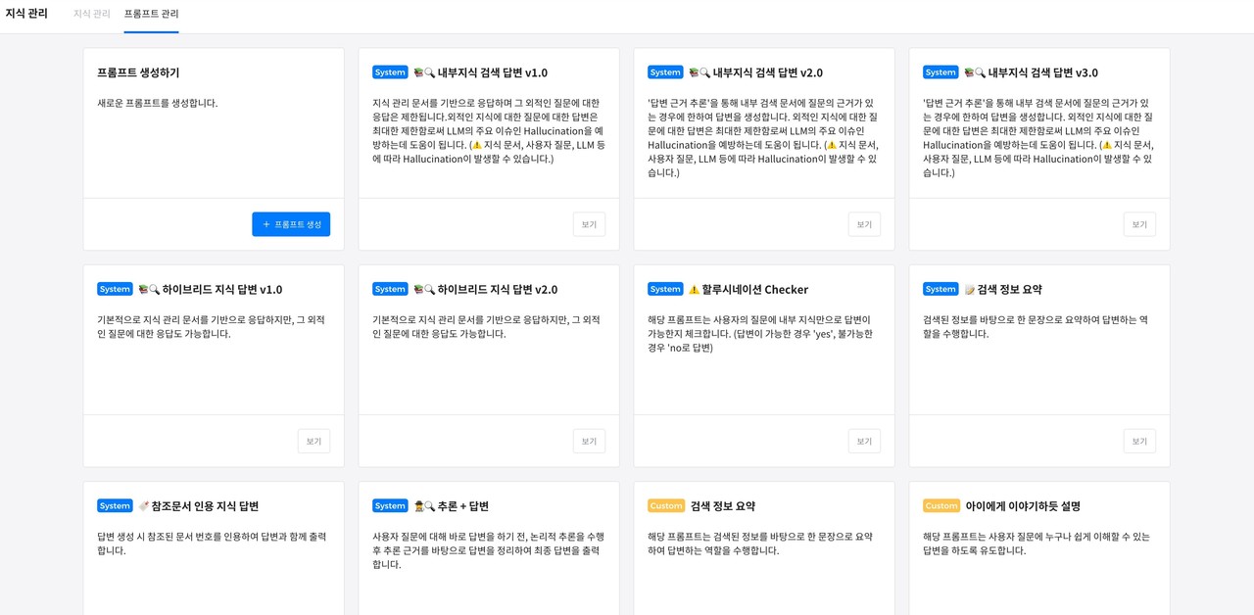
Task: Switch to the 지식 관리 tab
Action: click(x=89, y=14)
